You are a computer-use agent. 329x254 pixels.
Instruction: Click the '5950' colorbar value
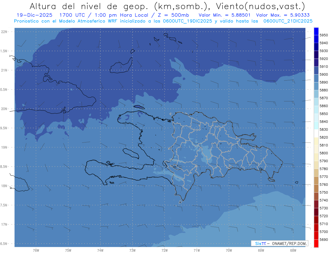pos(324,35)
